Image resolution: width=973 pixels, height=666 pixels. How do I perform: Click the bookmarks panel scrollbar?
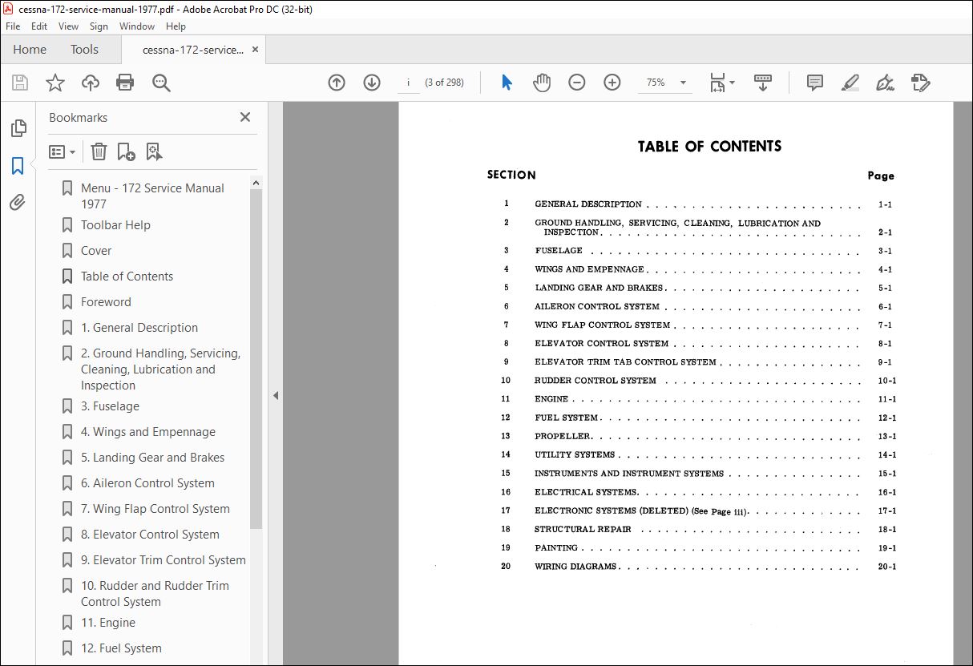[x=256, y=359]
